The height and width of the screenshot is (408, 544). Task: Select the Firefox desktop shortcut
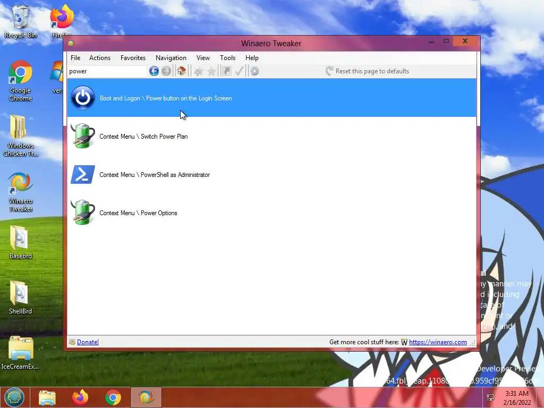tap(62, 21)
